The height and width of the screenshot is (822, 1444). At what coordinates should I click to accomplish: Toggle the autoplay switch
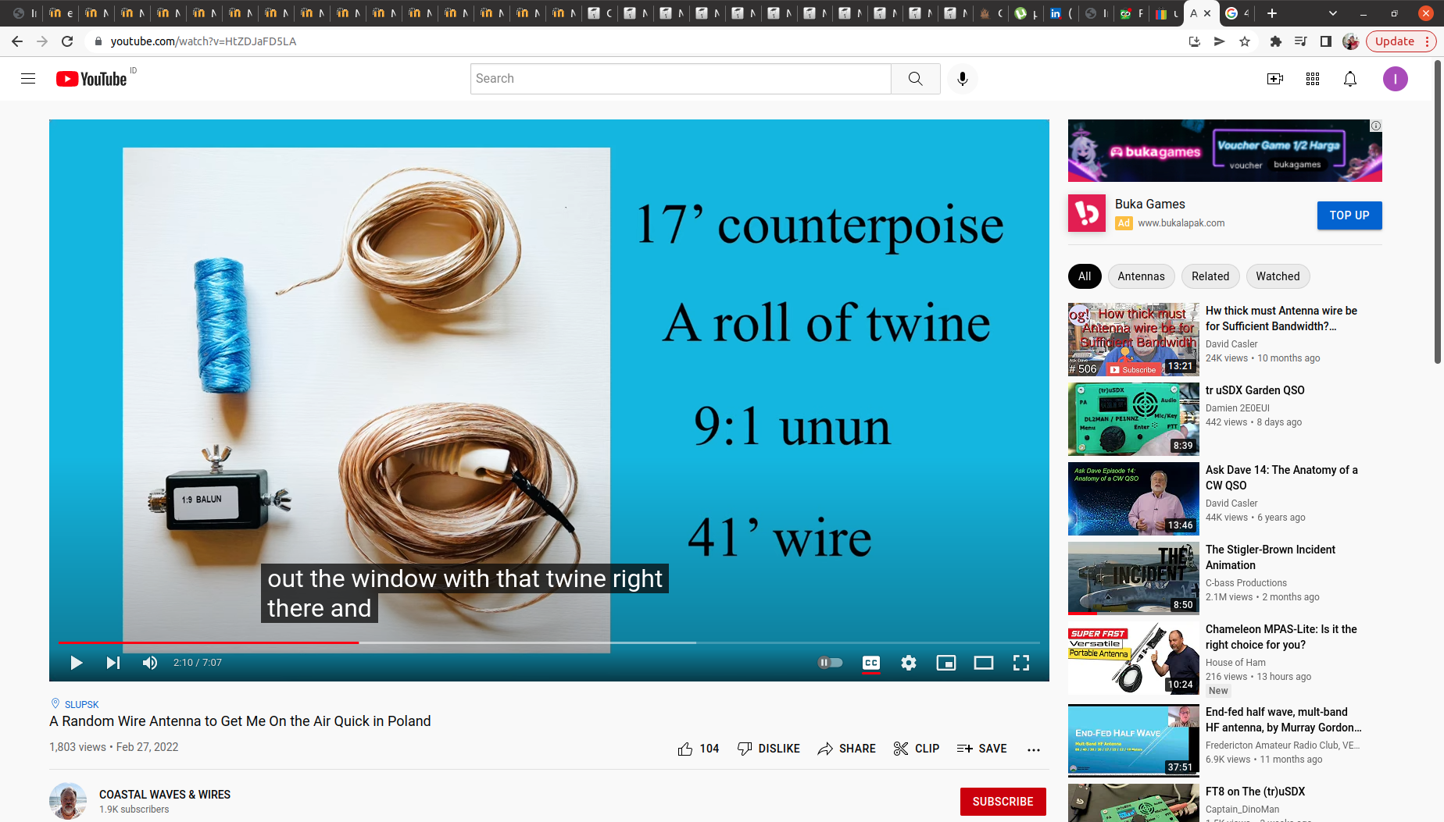[x=830, y=663]
